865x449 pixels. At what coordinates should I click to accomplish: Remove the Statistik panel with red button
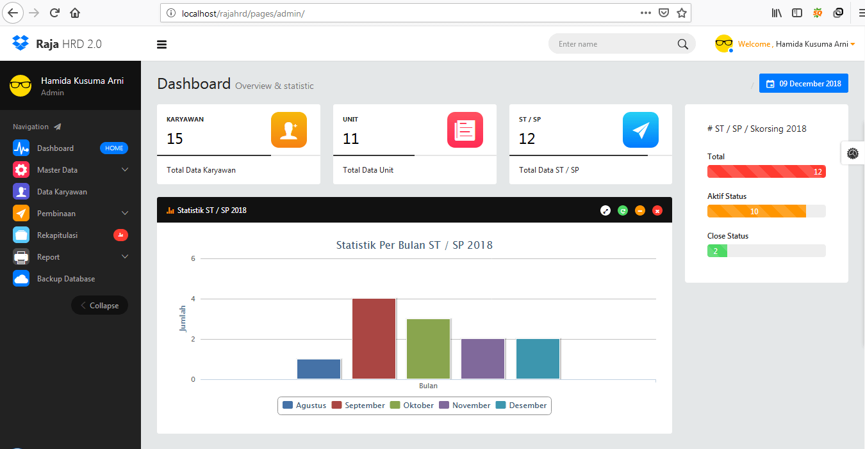click(x=657, y=210)
